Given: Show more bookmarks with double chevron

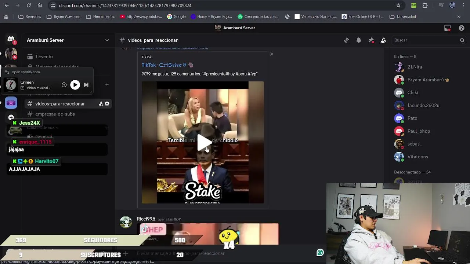Looking at the screenshot, I should pyautogui.click(x=459, y=16).
